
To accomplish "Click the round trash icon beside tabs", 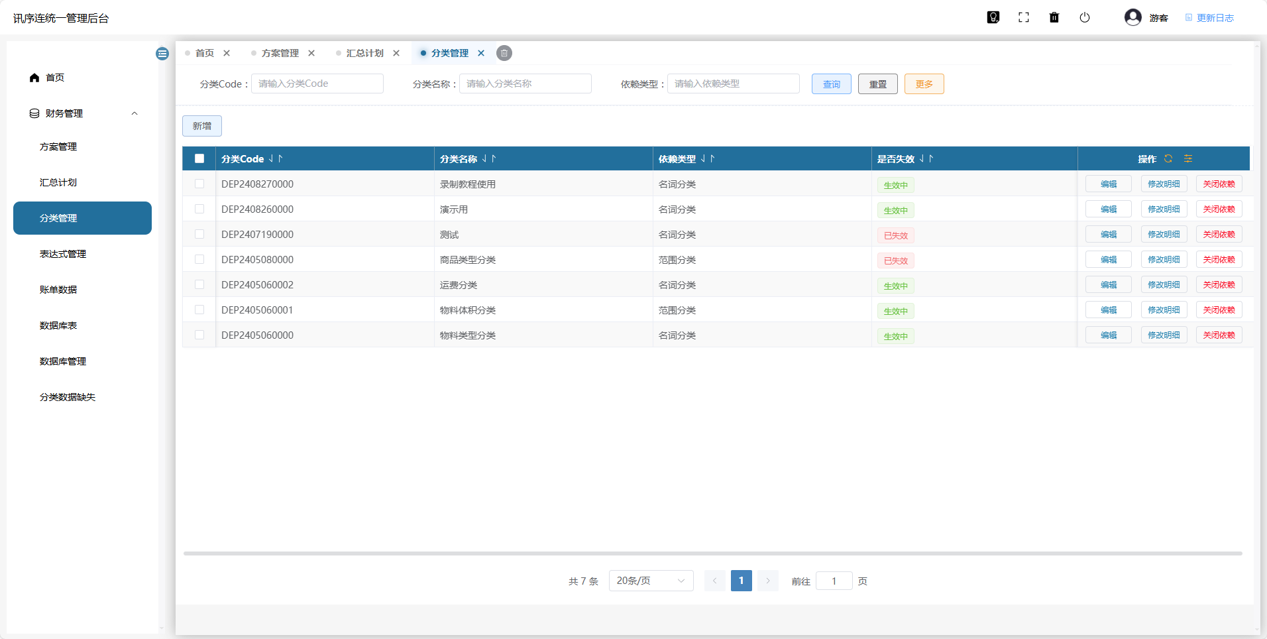I will click(504, 53).
